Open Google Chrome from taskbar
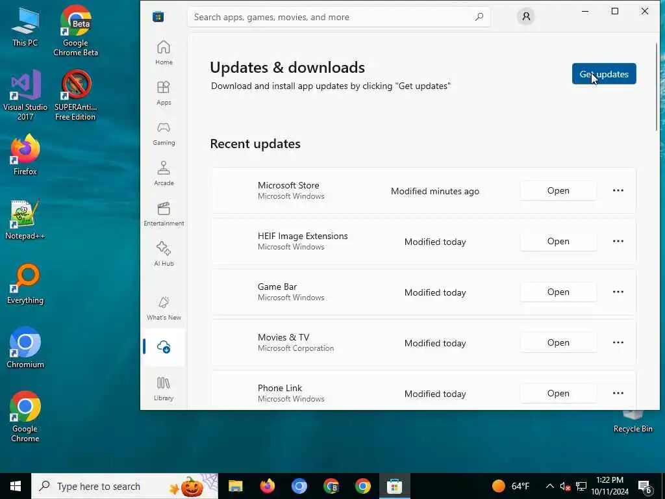 pyautogui.click(x=362, y=486)
